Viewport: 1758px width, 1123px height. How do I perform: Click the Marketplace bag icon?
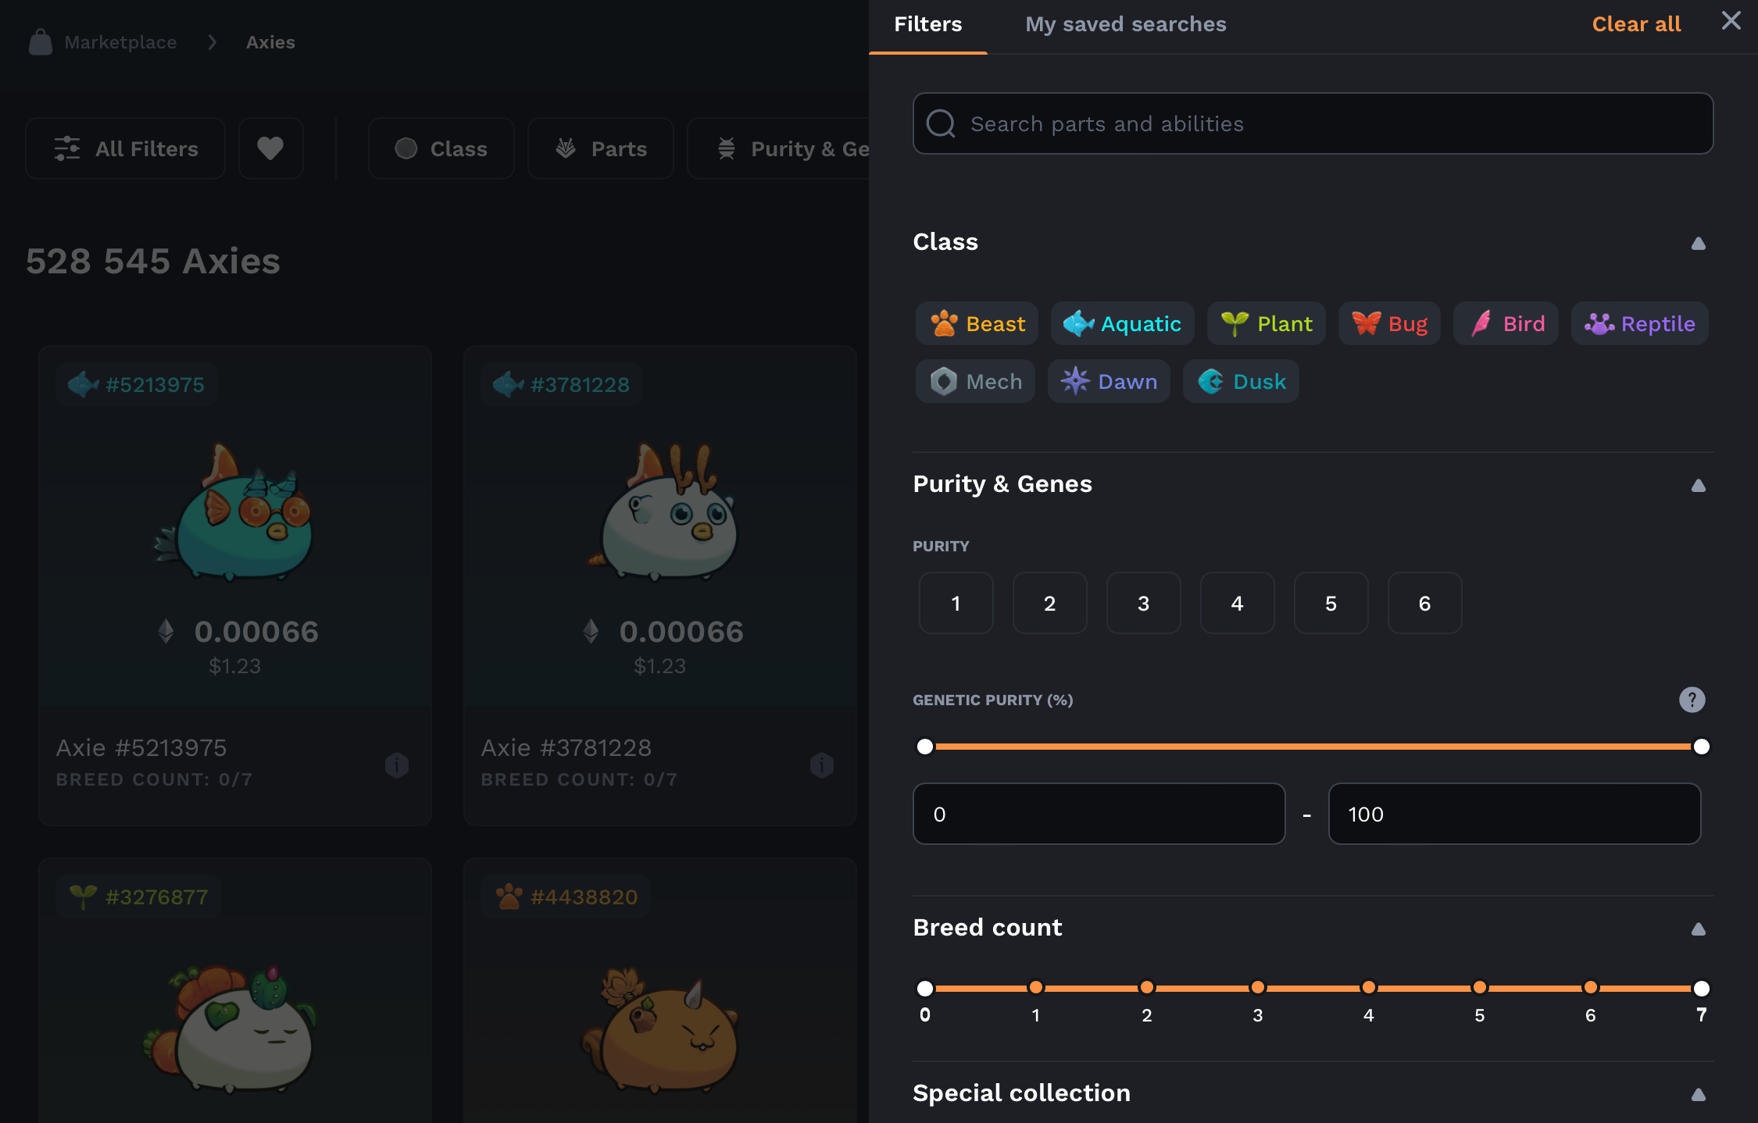click(41, 42)
